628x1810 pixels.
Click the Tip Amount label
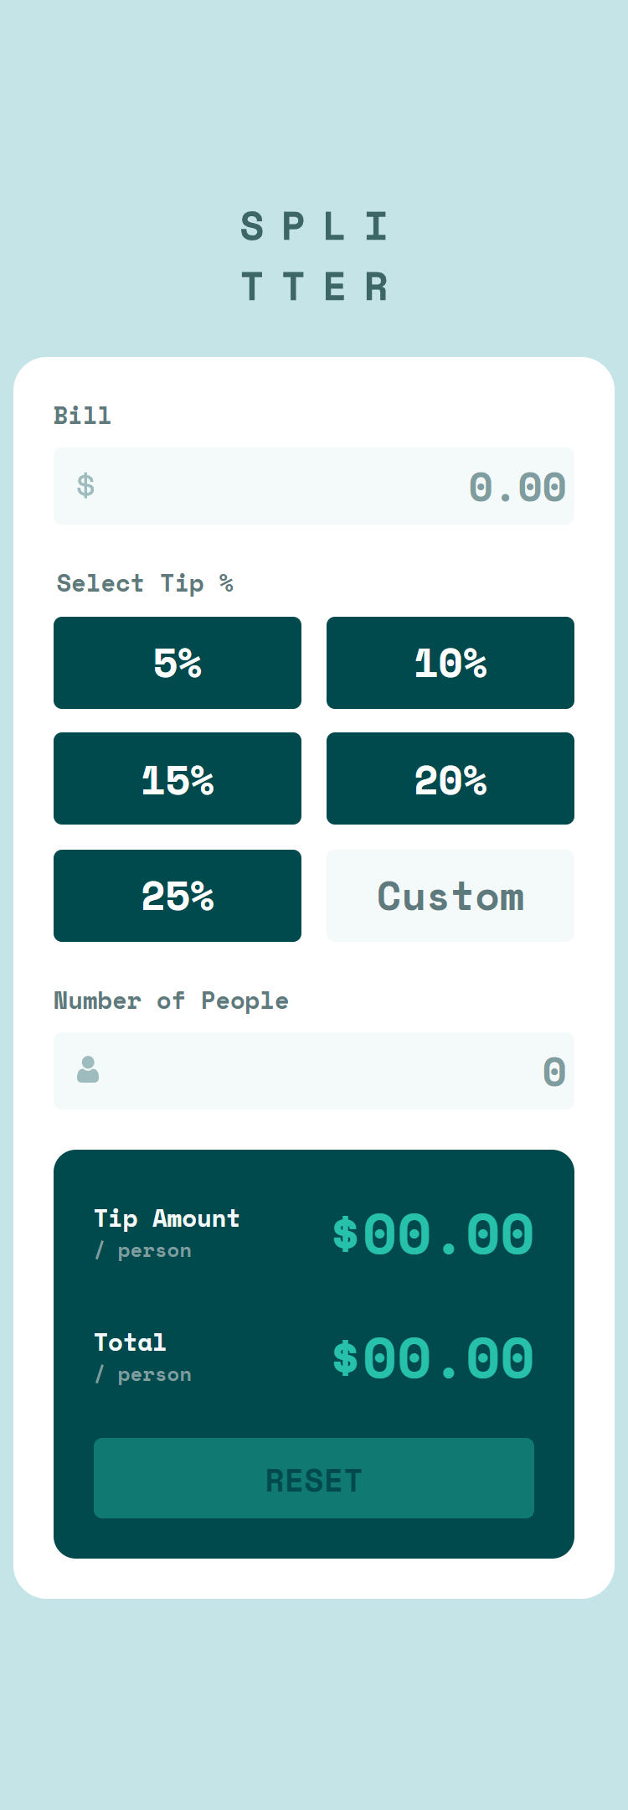166,1219
